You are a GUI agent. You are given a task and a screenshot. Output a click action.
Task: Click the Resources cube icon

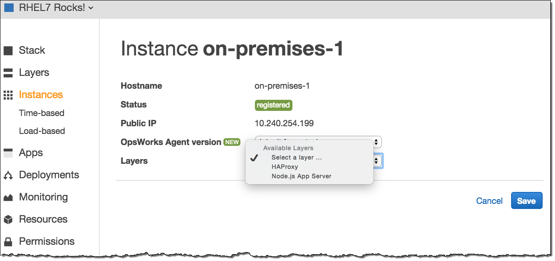pos(8,220)
